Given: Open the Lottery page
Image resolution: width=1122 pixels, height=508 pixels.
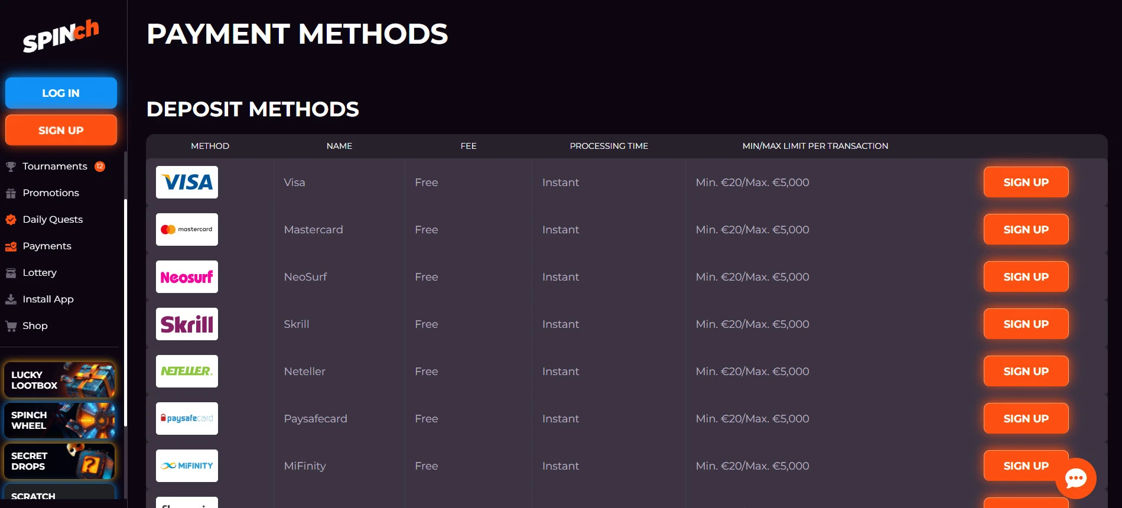Looking at the screenshot, I should click(x=40, y=273).
